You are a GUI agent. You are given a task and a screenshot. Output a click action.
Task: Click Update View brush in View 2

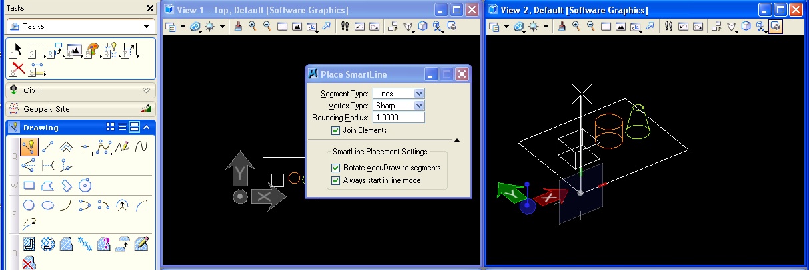562,27
